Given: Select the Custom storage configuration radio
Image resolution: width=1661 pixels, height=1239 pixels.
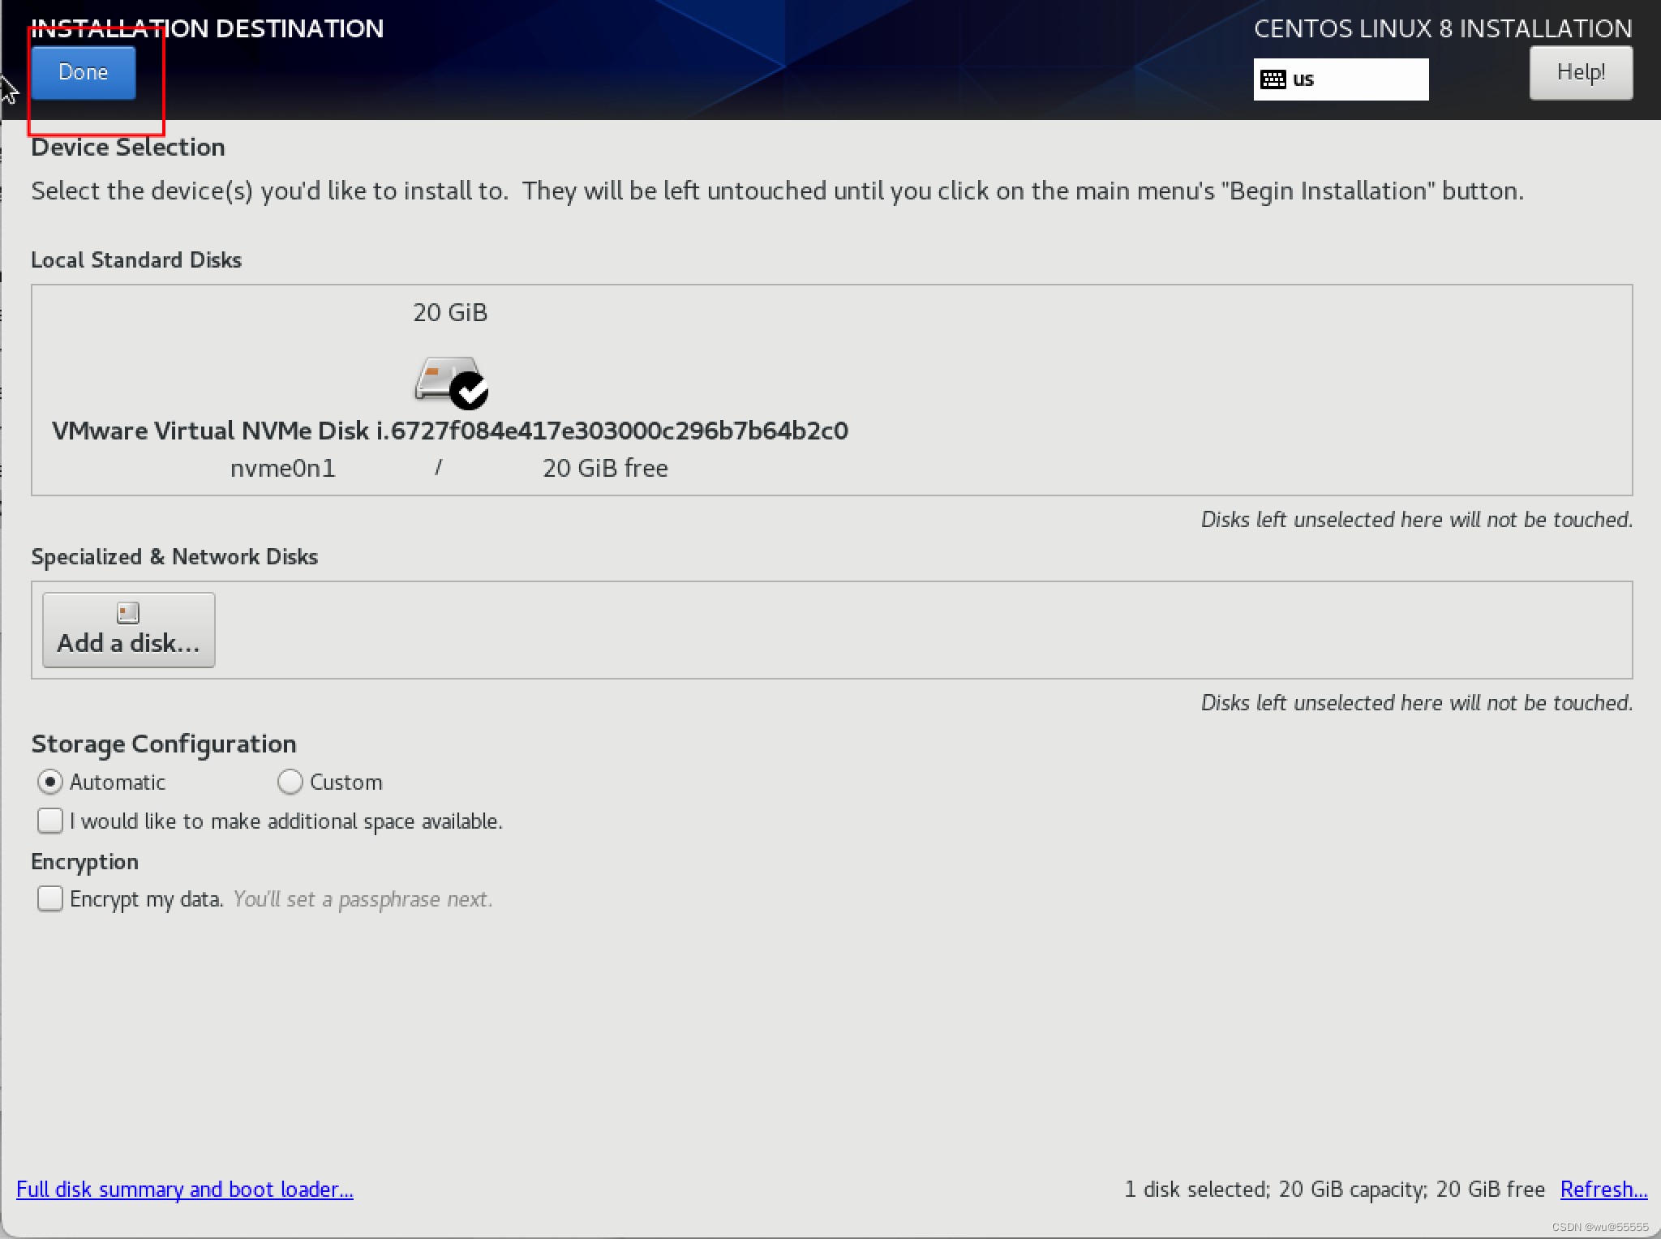Looking at the screenshot, I should (x=290, y=782).
